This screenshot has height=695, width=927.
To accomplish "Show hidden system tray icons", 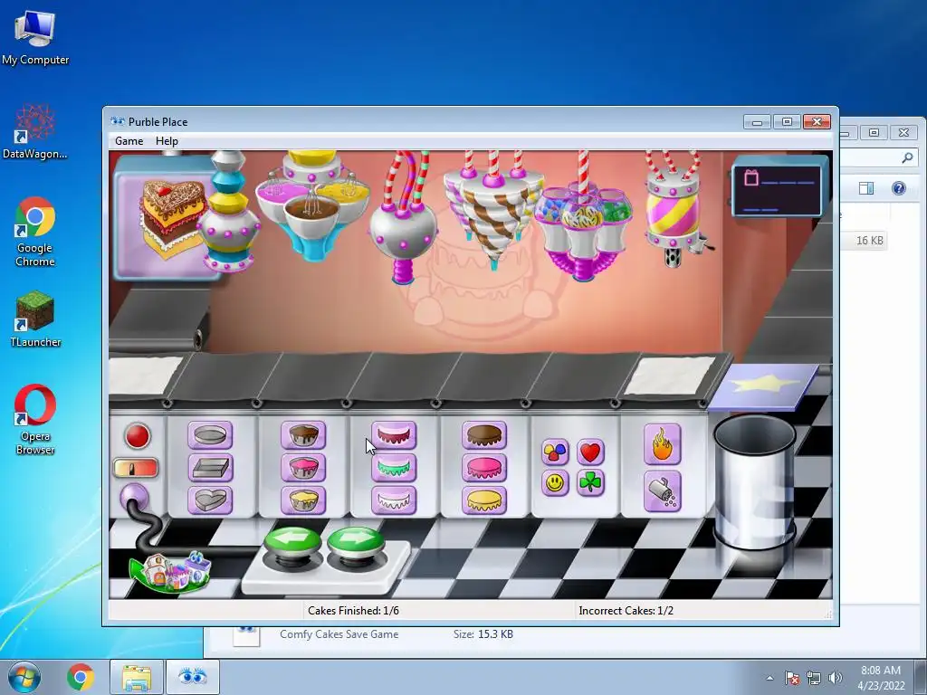I will (x=769, y=678).
